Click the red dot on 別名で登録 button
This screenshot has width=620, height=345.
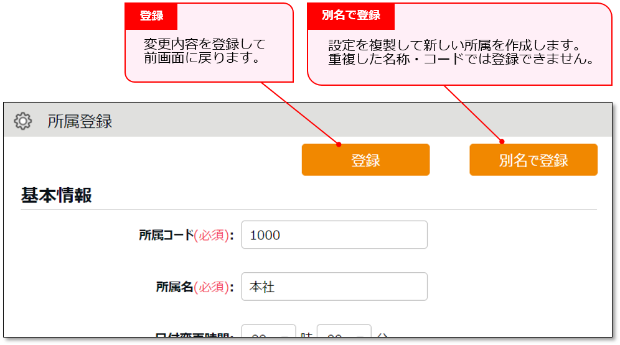(502, 142)
